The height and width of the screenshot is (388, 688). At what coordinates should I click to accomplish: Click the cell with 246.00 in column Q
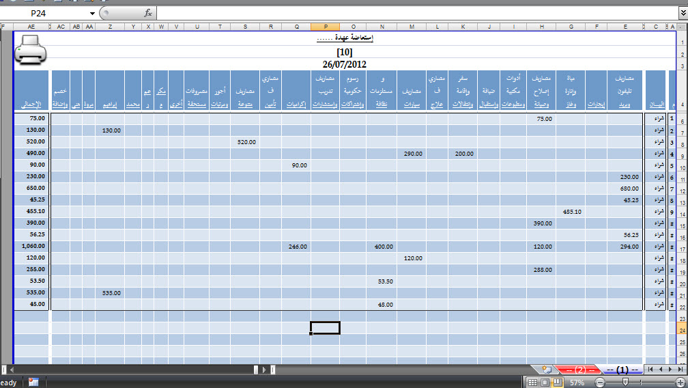point(296,247)
